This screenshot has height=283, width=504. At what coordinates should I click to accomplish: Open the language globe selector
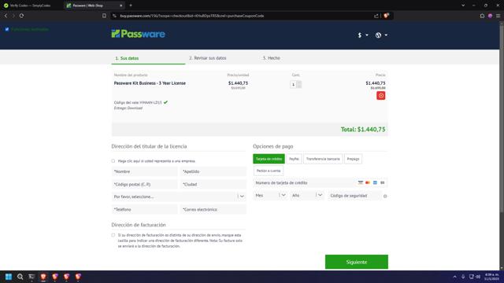(381, 35)
